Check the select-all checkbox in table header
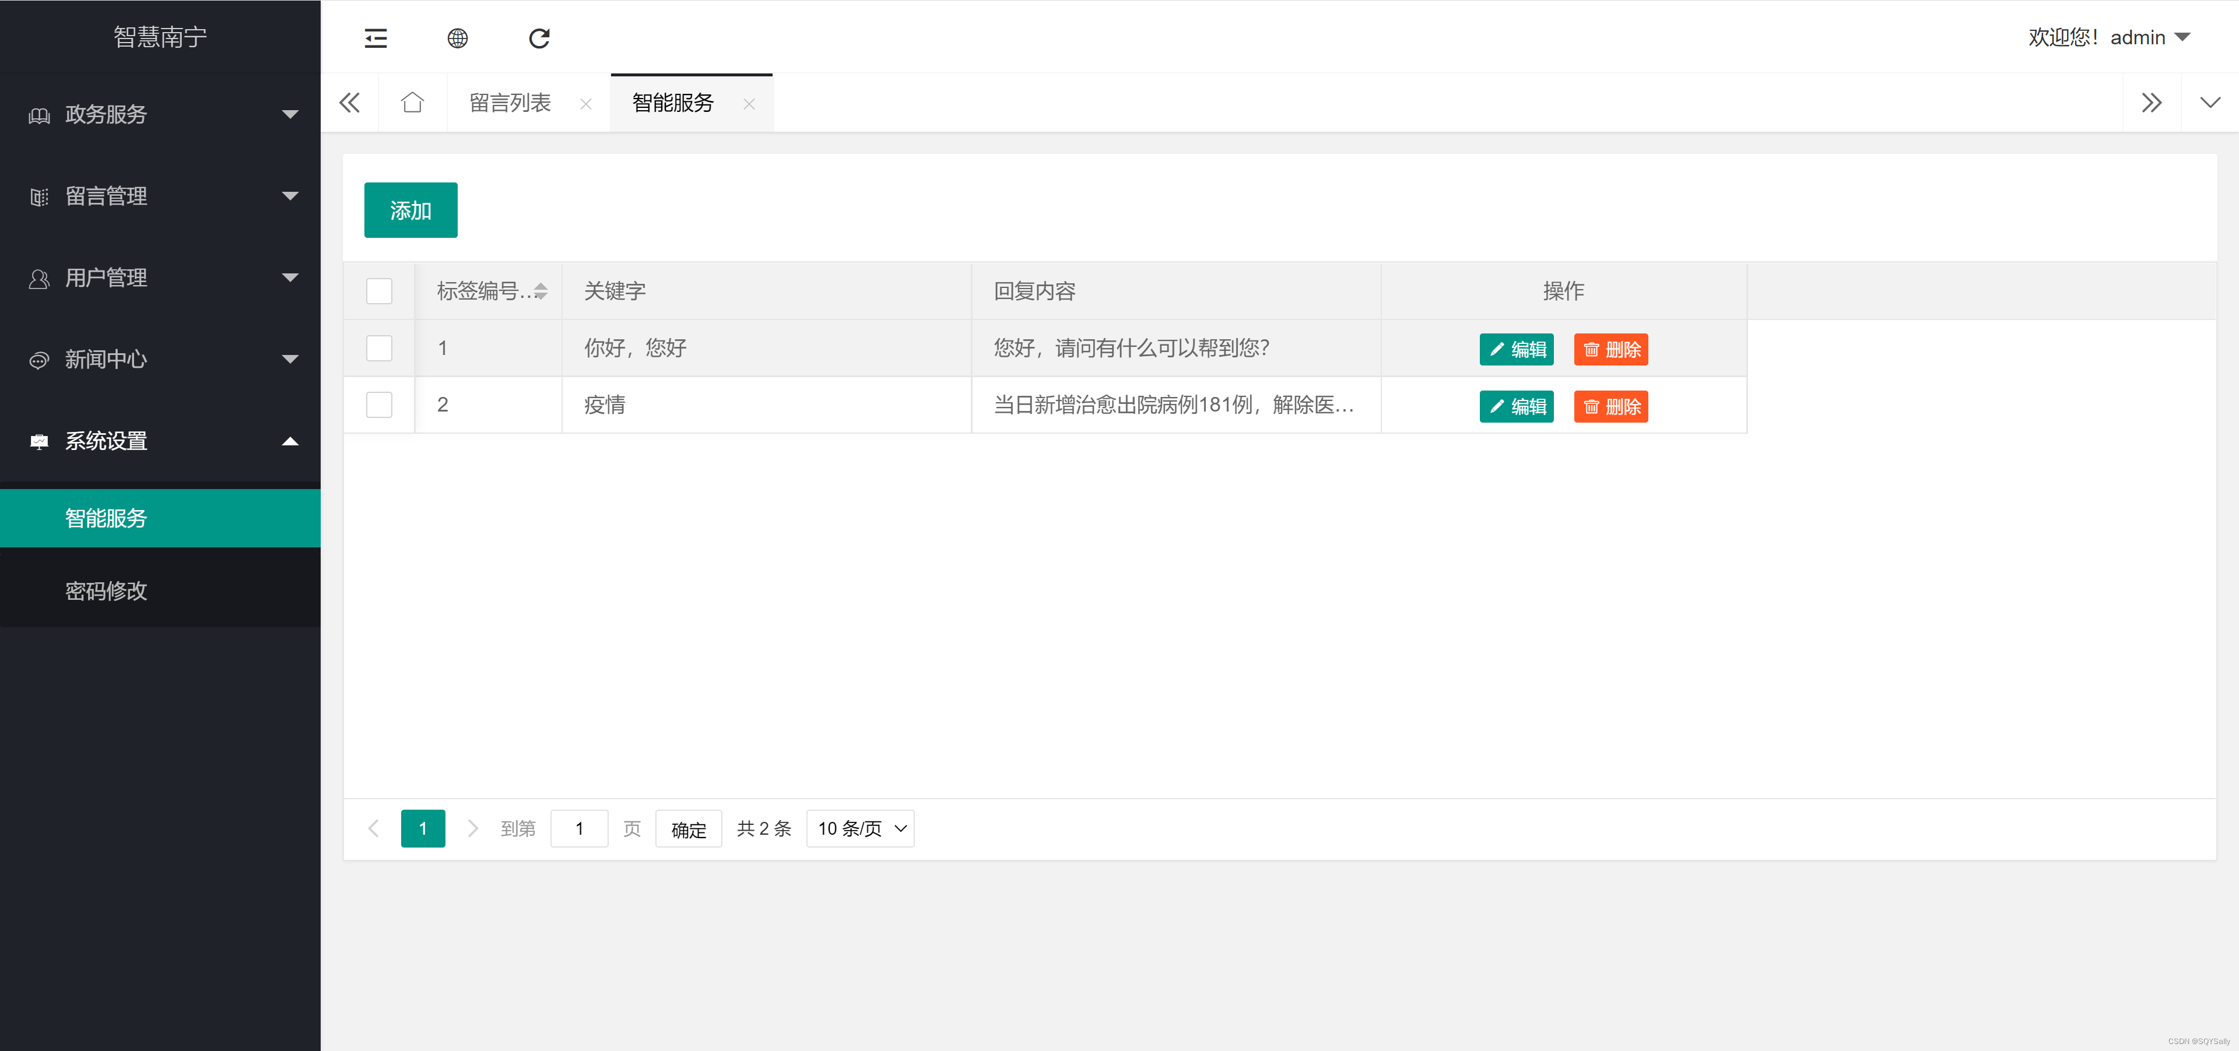Viewport: 2239px width, 1051px height. pyautogui.click(x=379, y=291)
